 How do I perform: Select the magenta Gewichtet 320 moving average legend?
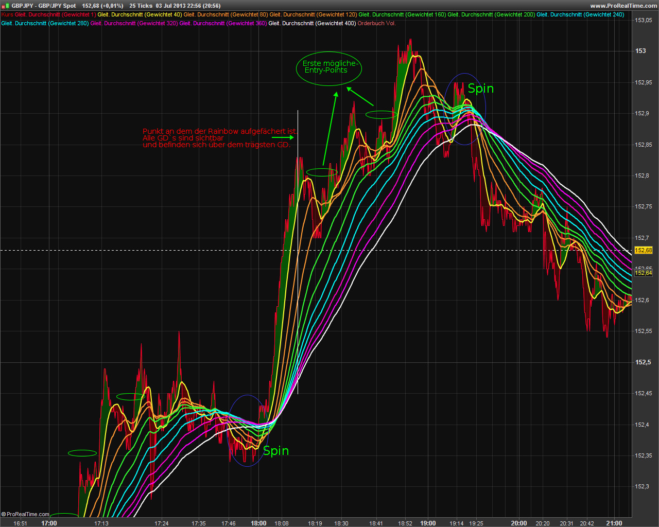point(134,23)
